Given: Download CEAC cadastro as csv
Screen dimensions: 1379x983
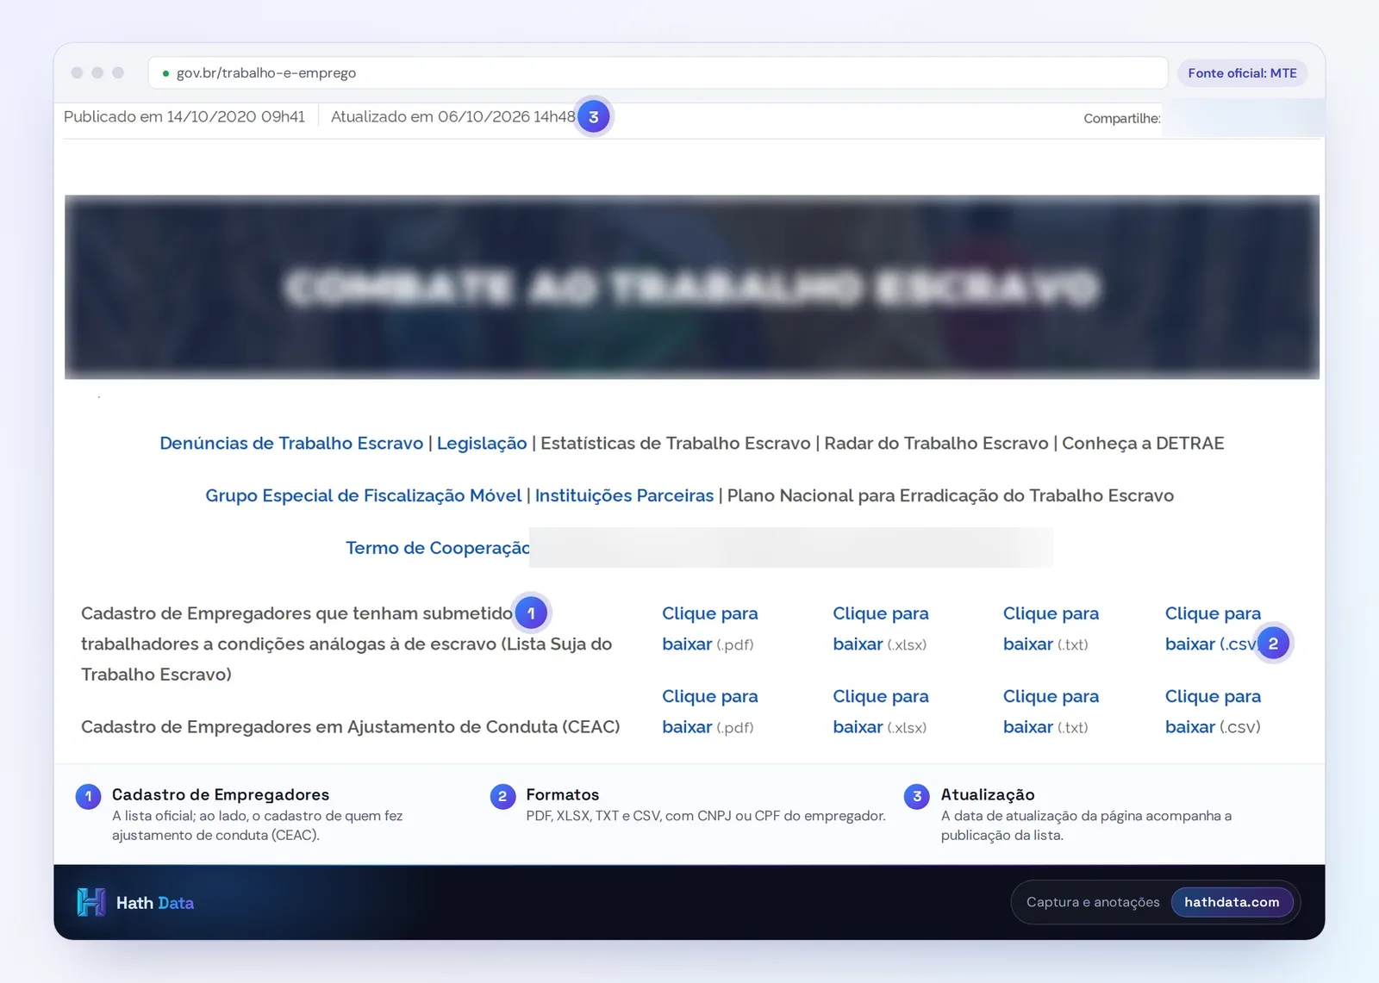Looking at the screenshot, I should point(1213,712).
